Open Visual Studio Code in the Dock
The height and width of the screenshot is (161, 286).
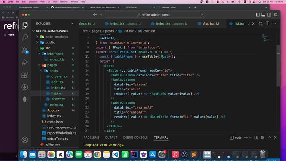coord(116,154)
